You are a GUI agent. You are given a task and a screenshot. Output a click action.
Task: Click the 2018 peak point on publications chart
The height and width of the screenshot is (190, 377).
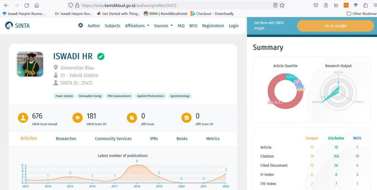tap(137, 165)
